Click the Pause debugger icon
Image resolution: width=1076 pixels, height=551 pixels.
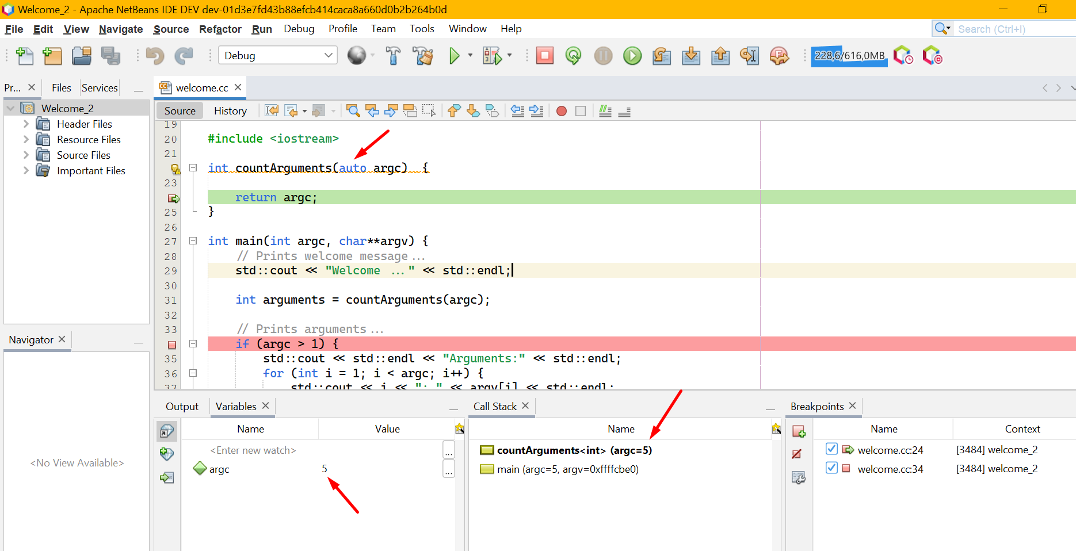603,56
